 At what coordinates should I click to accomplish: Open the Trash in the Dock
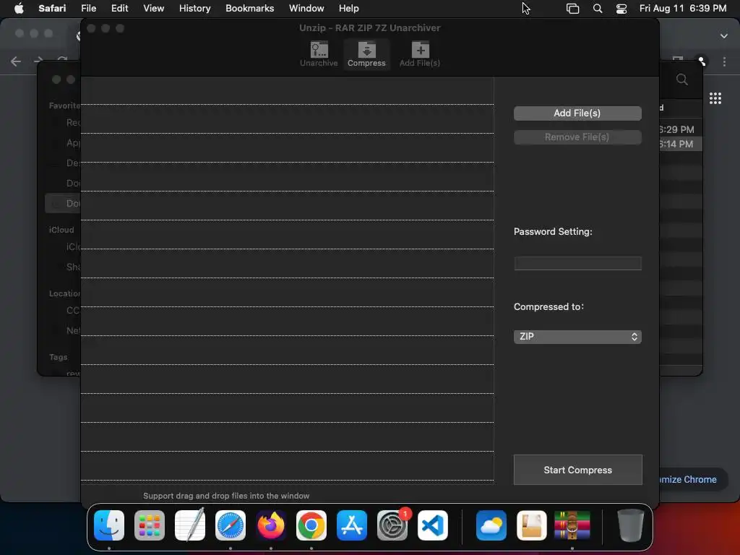(x=630, y=525)
